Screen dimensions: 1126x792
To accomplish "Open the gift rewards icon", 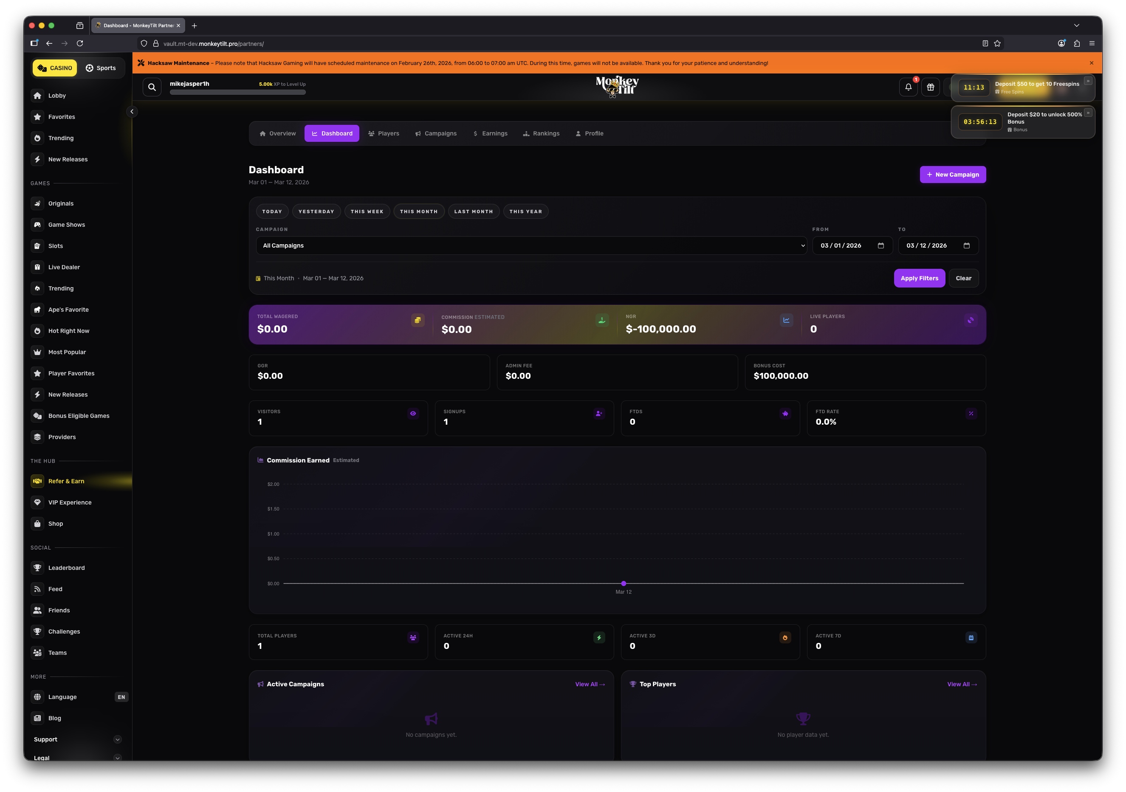I will [930, 87].
